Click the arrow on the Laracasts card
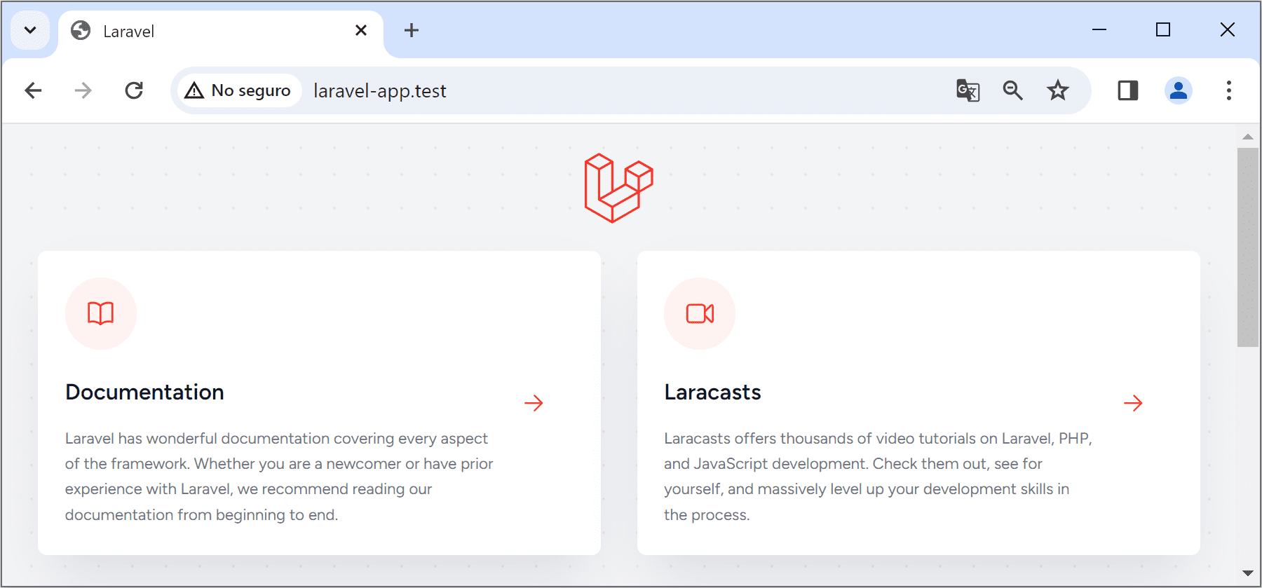 1133,402
